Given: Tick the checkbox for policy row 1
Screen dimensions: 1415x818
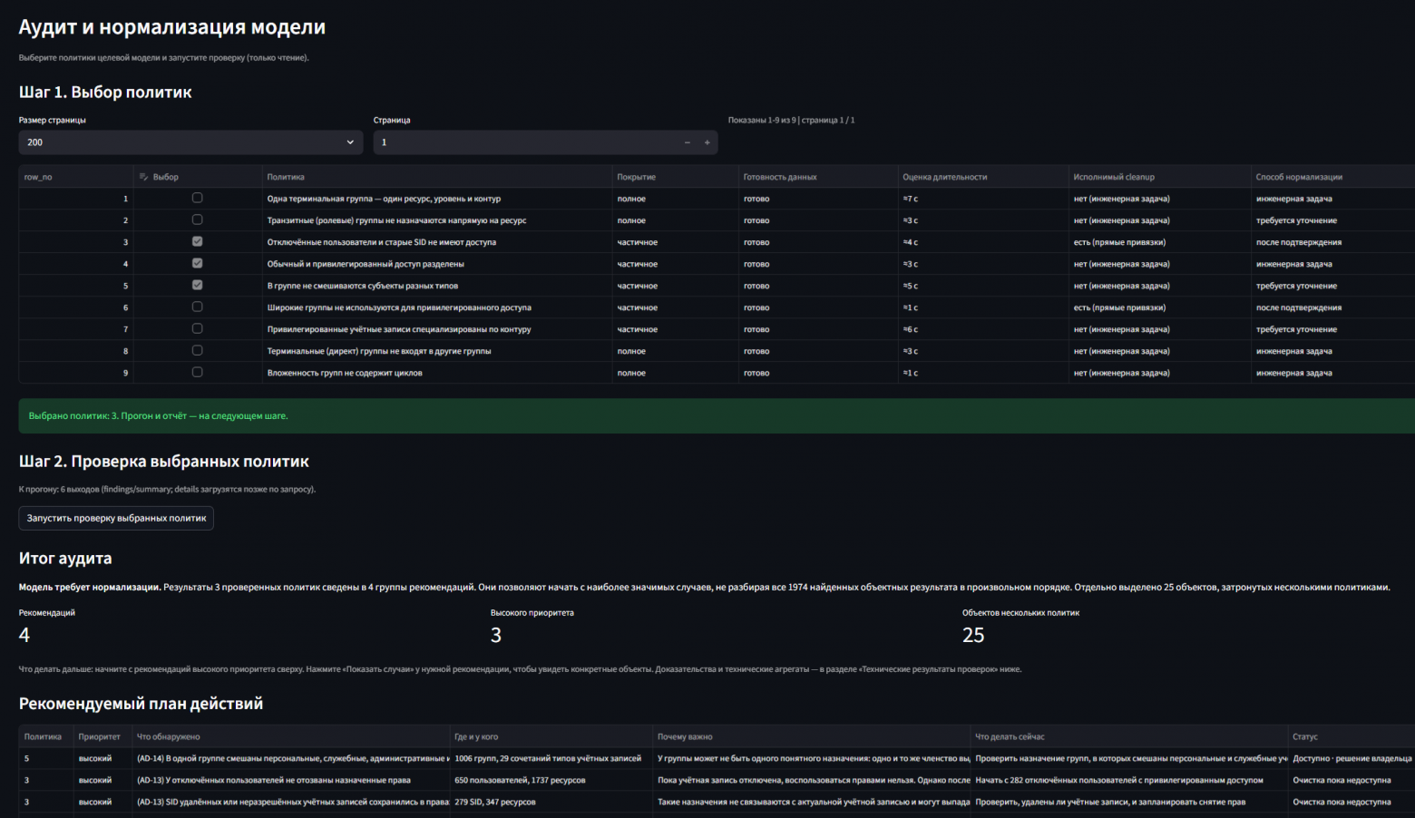Looking at the screenshot, I should 197,198.
